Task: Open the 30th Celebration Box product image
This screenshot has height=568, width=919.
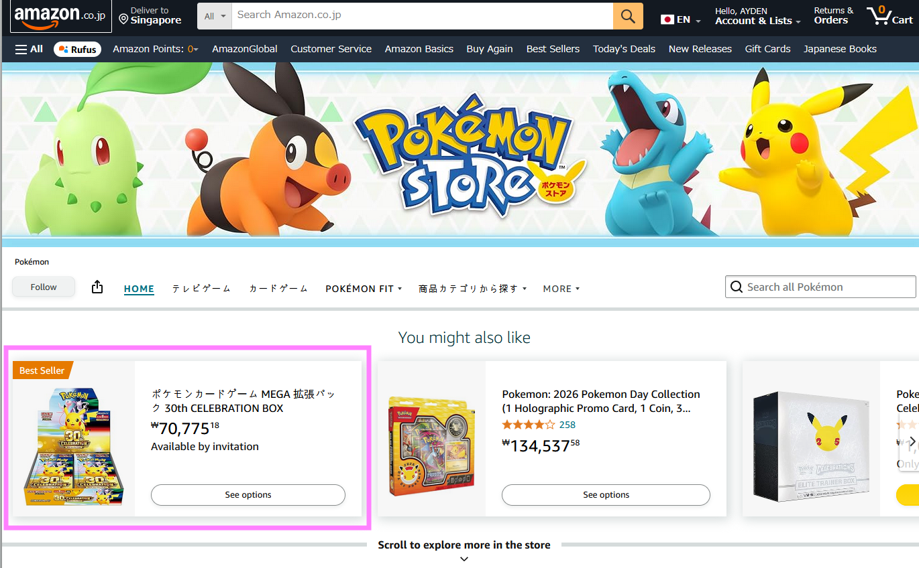Action: tap(74, 447)
